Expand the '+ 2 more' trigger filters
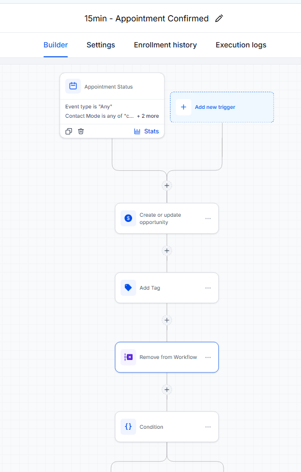Screen dimensions: 301x472 tap(148, 116)
